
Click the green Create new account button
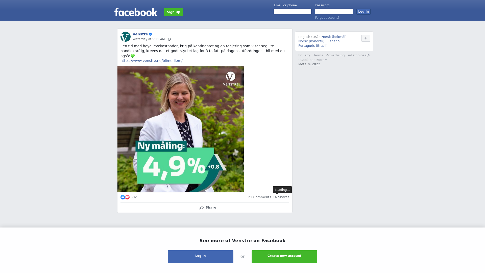[x=284, y=257]
